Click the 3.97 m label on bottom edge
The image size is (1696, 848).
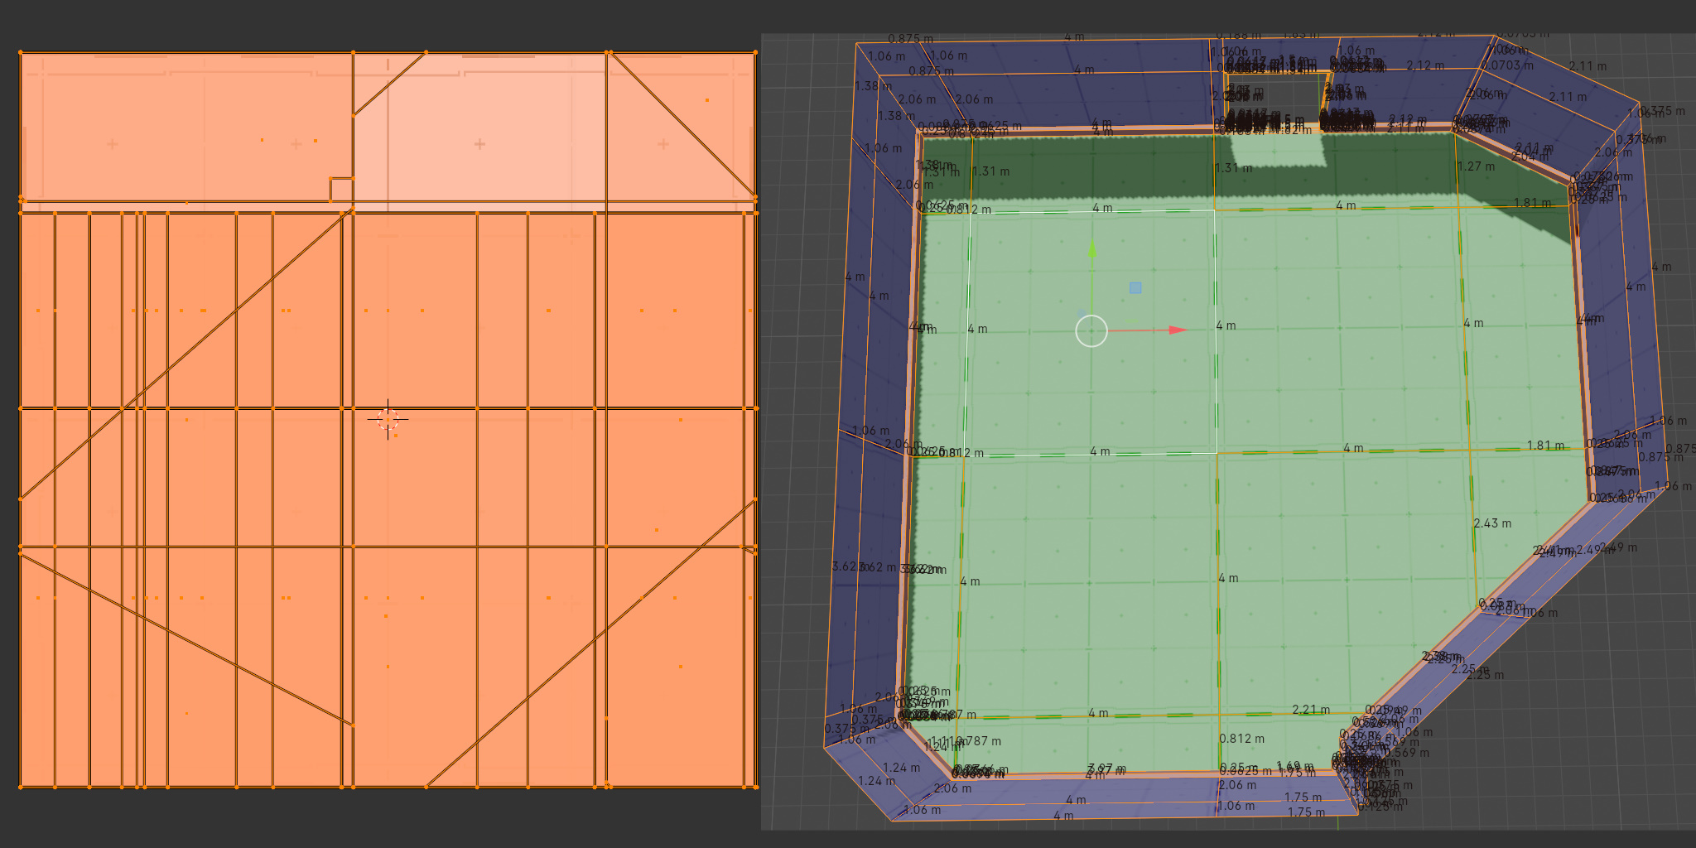(1106, 769)
